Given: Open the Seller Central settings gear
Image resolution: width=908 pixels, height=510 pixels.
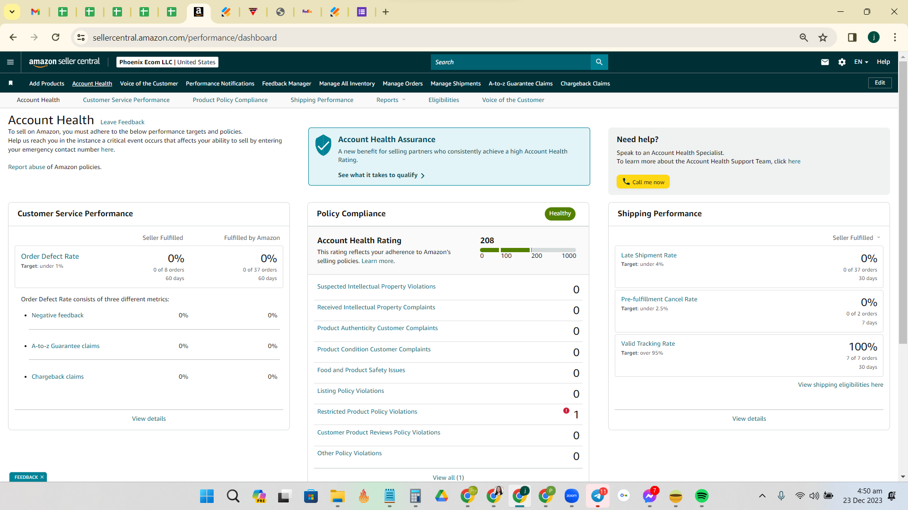Looking at the screenshot, I should (842, 62).
